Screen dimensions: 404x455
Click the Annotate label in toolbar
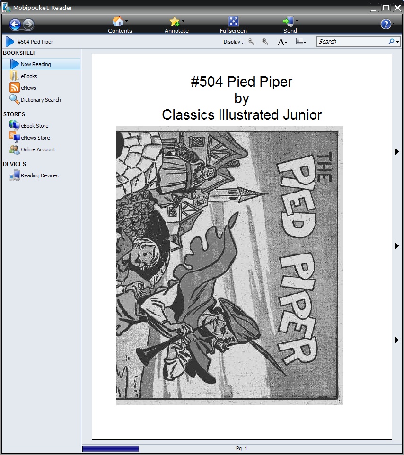coord(176,31)
